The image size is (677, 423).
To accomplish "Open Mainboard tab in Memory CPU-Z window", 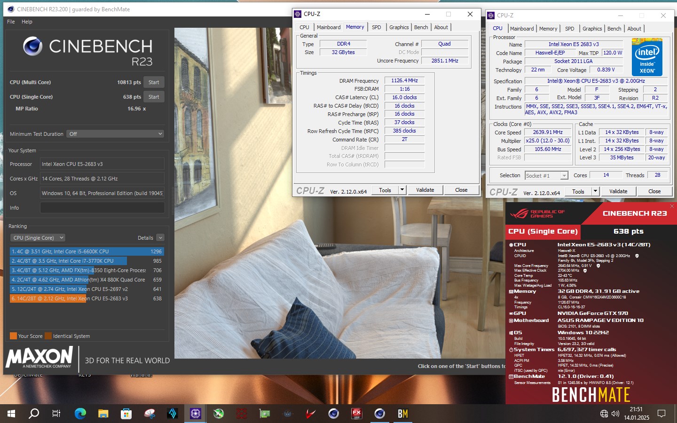I will pos(329,27).
